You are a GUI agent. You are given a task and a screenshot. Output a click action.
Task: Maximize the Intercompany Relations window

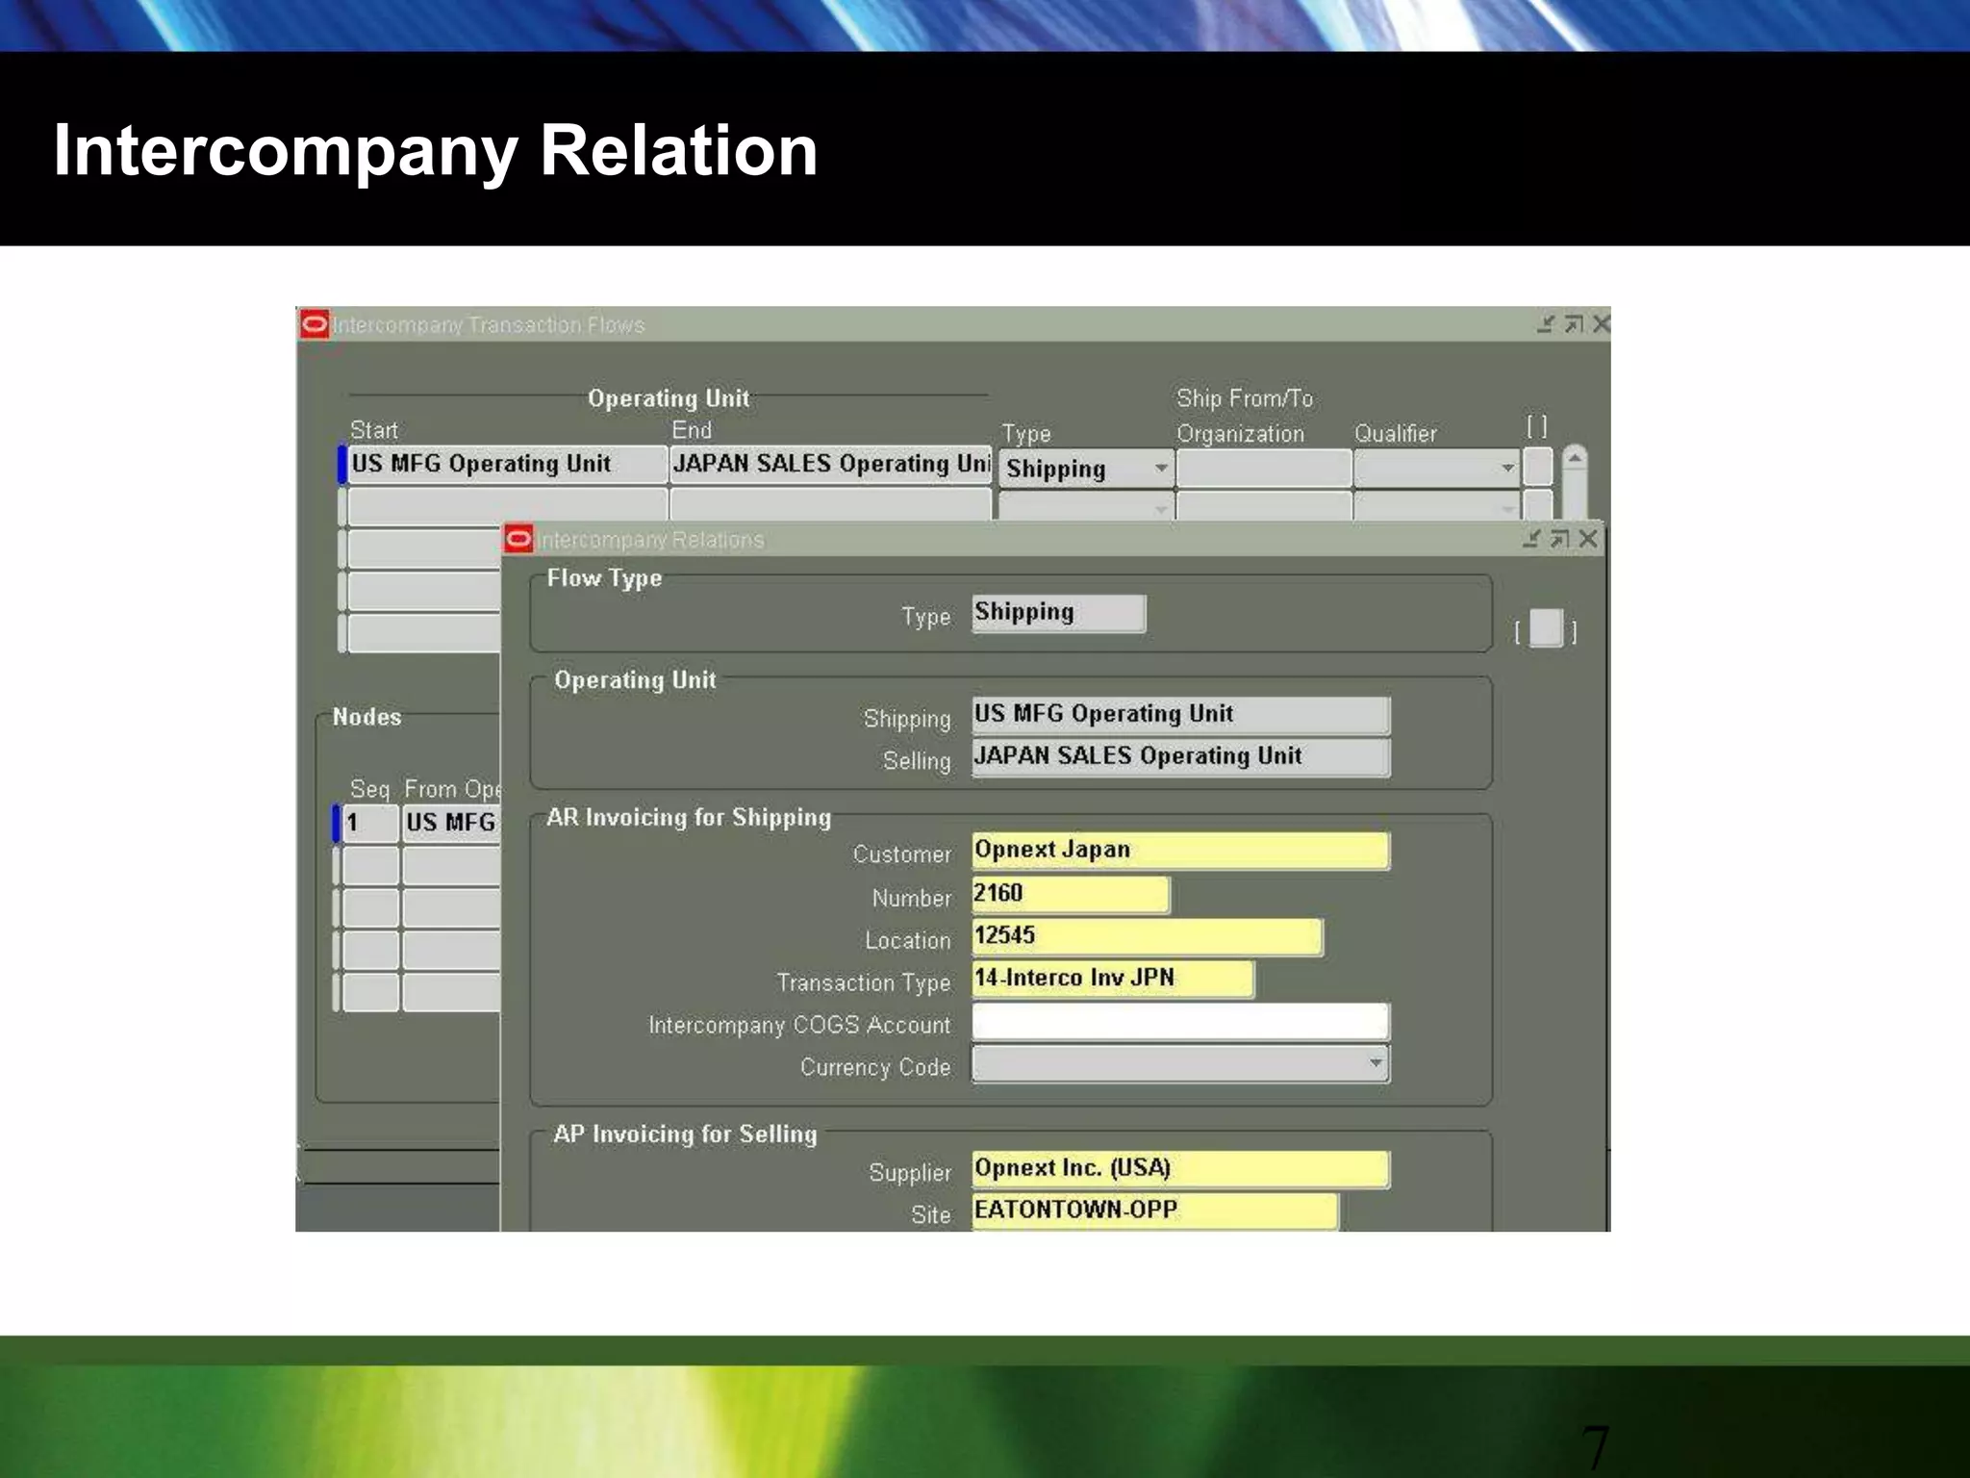tap(1560, 539)
